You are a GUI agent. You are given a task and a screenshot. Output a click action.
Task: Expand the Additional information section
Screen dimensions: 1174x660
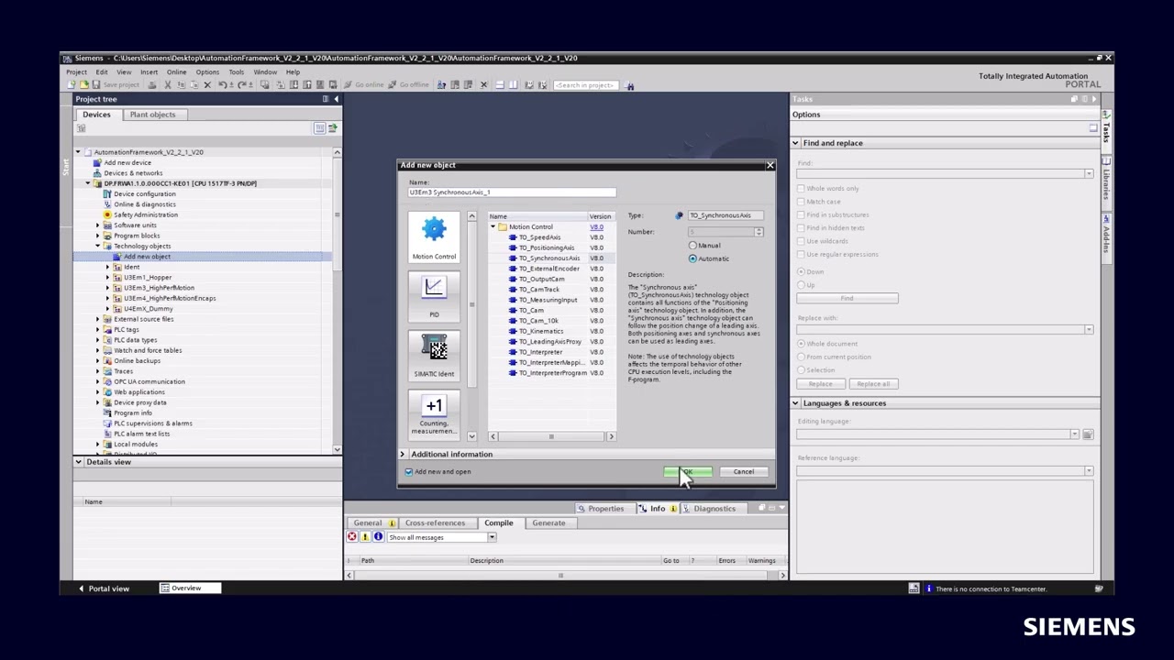[x=403, y=454]
